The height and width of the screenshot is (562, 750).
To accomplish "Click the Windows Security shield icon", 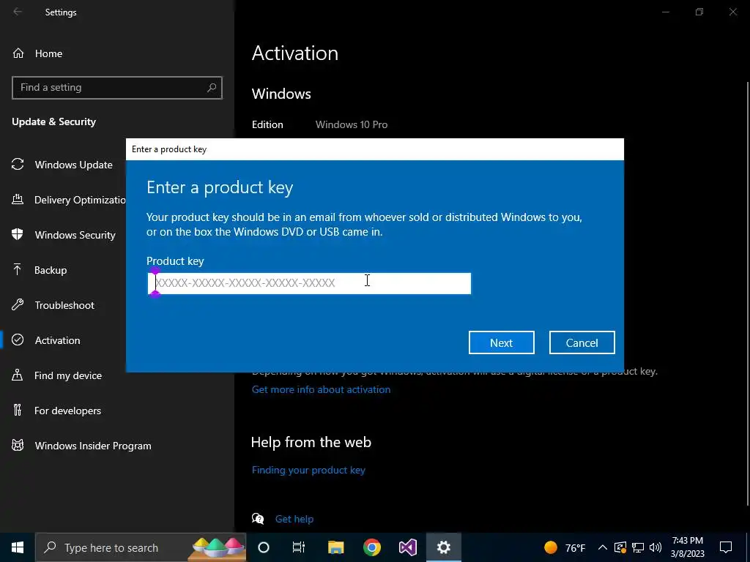I will 18,234.
